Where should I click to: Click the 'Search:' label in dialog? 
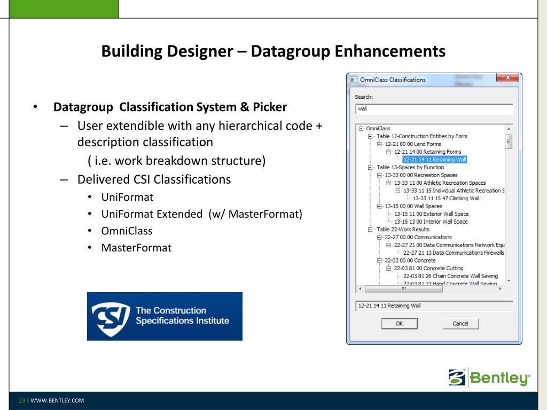point(364,97)
